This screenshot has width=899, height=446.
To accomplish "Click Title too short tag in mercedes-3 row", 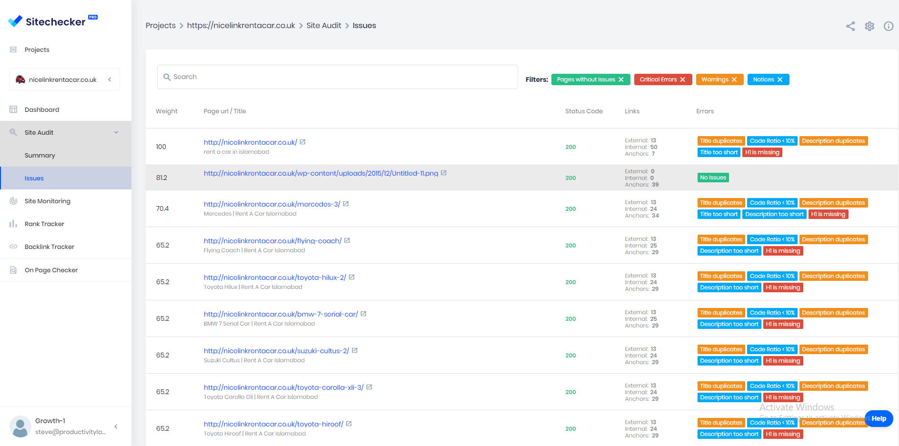I will [719, 214].
